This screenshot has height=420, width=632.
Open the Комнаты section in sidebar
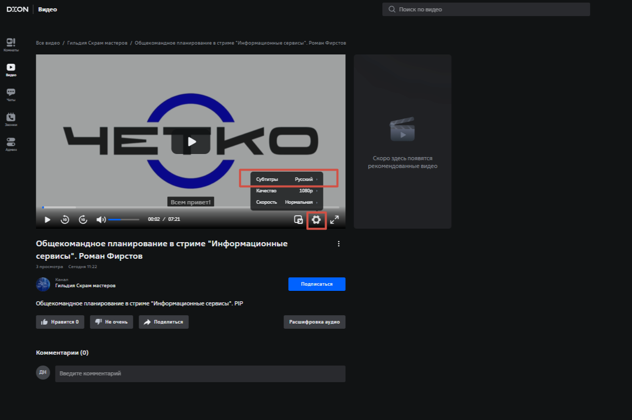(11, 45)
